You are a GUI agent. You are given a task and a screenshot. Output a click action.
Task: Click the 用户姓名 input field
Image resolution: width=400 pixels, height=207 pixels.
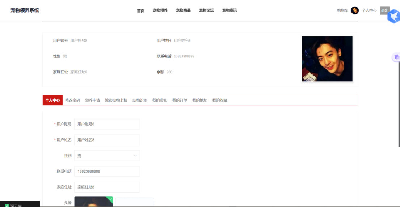[x=107, y=140]
